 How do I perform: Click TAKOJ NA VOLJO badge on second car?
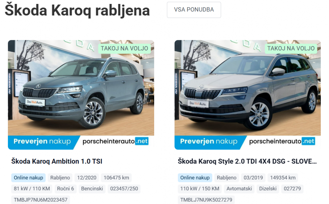(x=291, y=49)
